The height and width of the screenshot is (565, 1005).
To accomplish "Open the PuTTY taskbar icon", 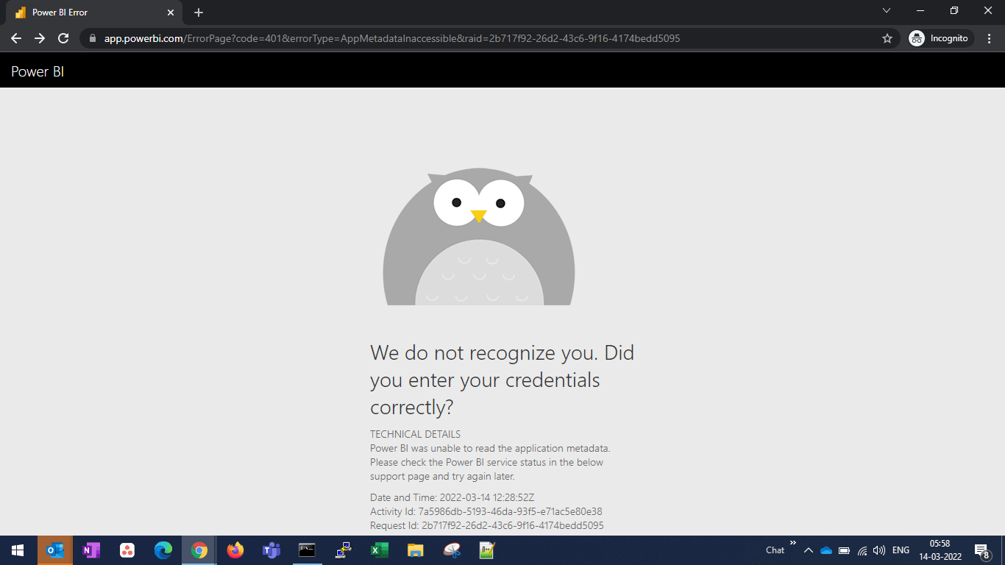I will click(x=343, y=550).
